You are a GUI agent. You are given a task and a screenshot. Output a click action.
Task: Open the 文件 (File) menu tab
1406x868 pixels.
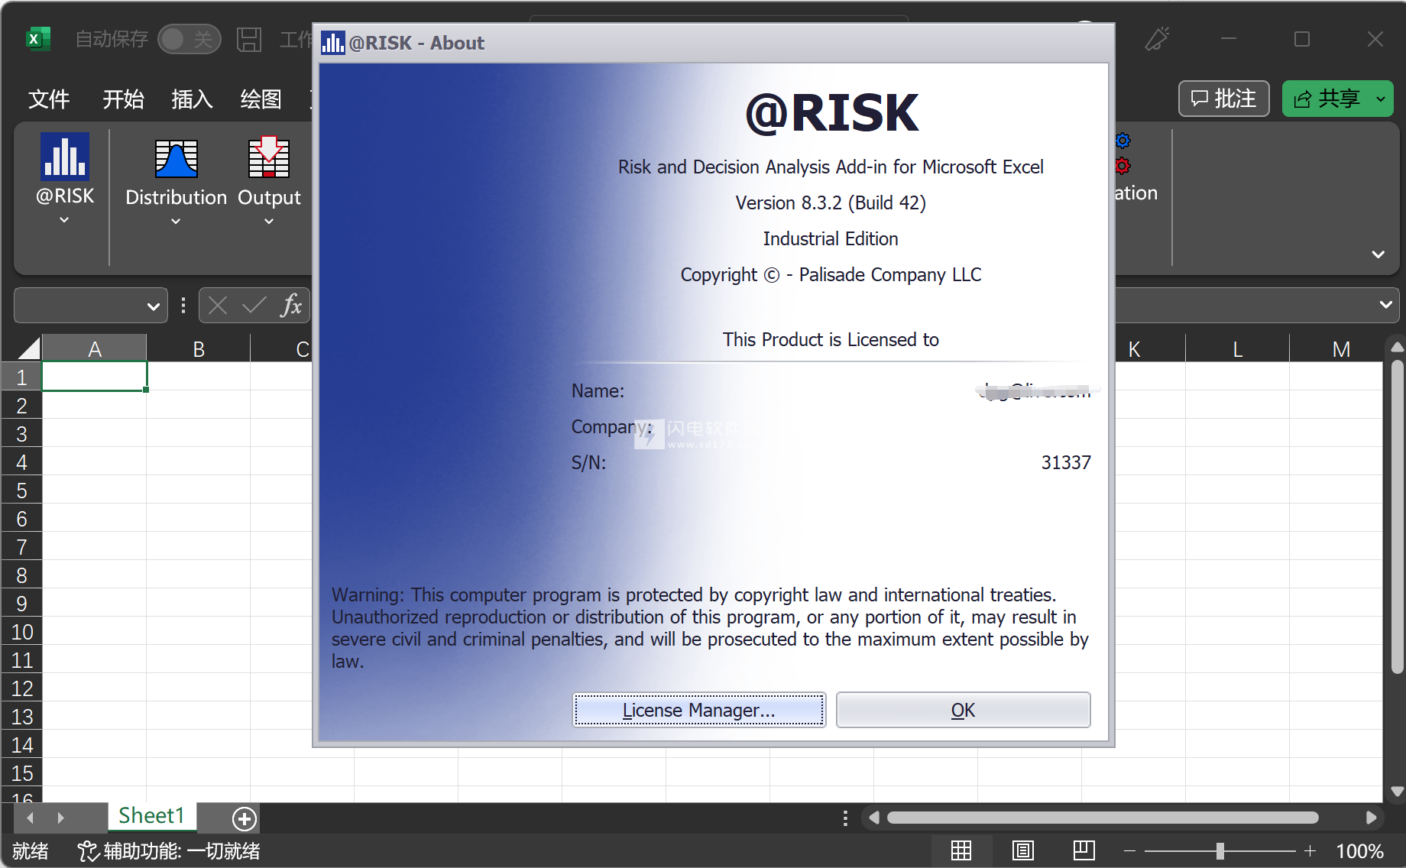(x=49, y=99)
